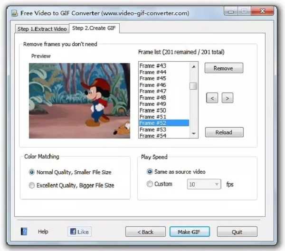Click the Help question mark icon
Viewport: 285px width, 251px height.
pyautogui.click(x=24, y=232)
